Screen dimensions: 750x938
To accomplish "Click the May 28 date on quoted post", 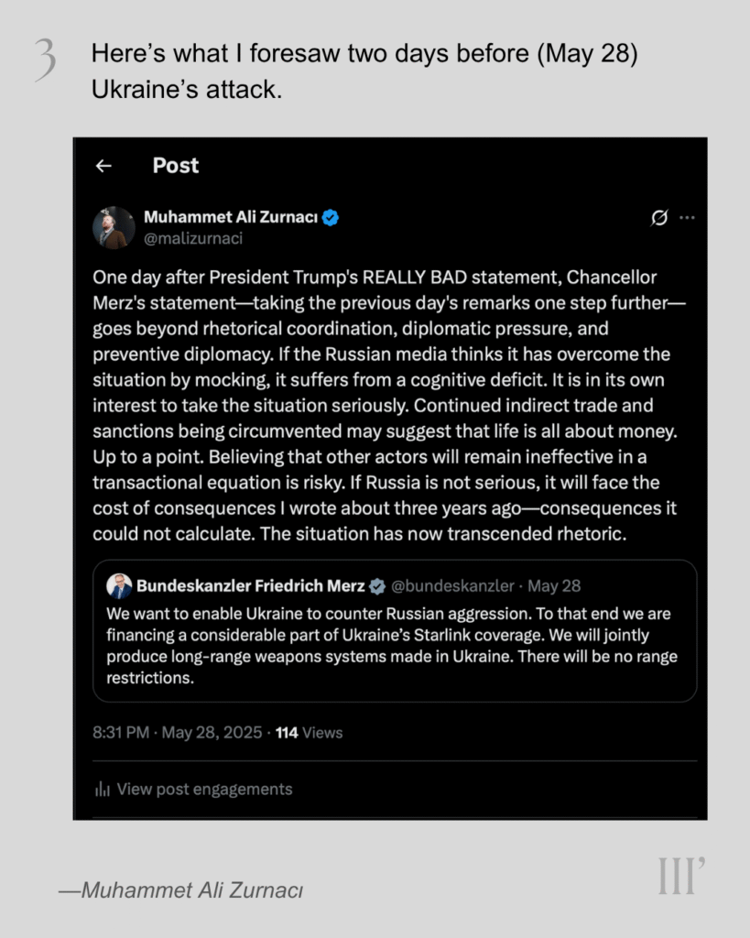I will (x=554, y=586).
